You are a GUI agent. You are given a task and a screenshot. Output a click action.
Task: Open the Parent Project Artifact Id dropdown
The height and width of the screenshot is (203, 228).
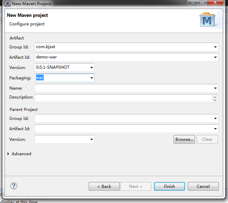click(215, 128)
